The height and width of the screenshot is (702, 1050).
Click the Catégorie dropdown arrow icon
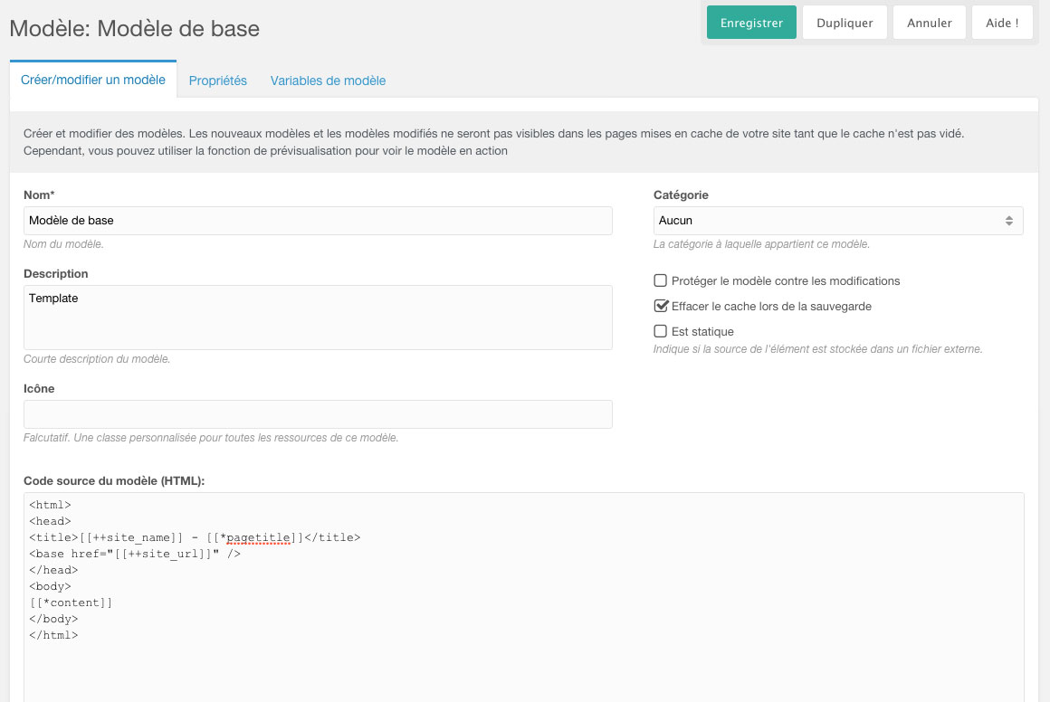(1008, 221)
